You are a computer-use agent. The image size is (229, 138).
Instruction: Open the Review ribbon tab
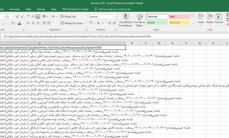tap(41, 9)
